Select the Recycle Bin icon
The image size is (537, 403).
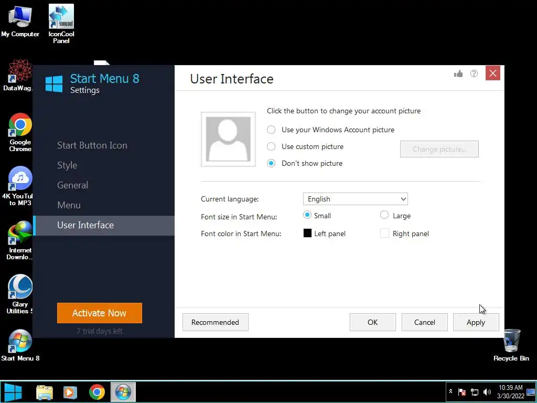click(511, 345)
